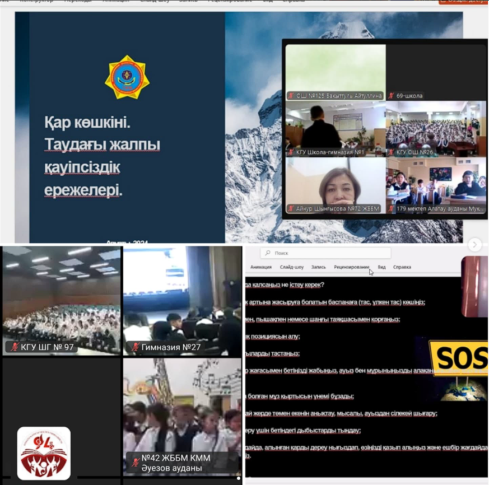Open the Справка tab

click(x=402, y=267)
